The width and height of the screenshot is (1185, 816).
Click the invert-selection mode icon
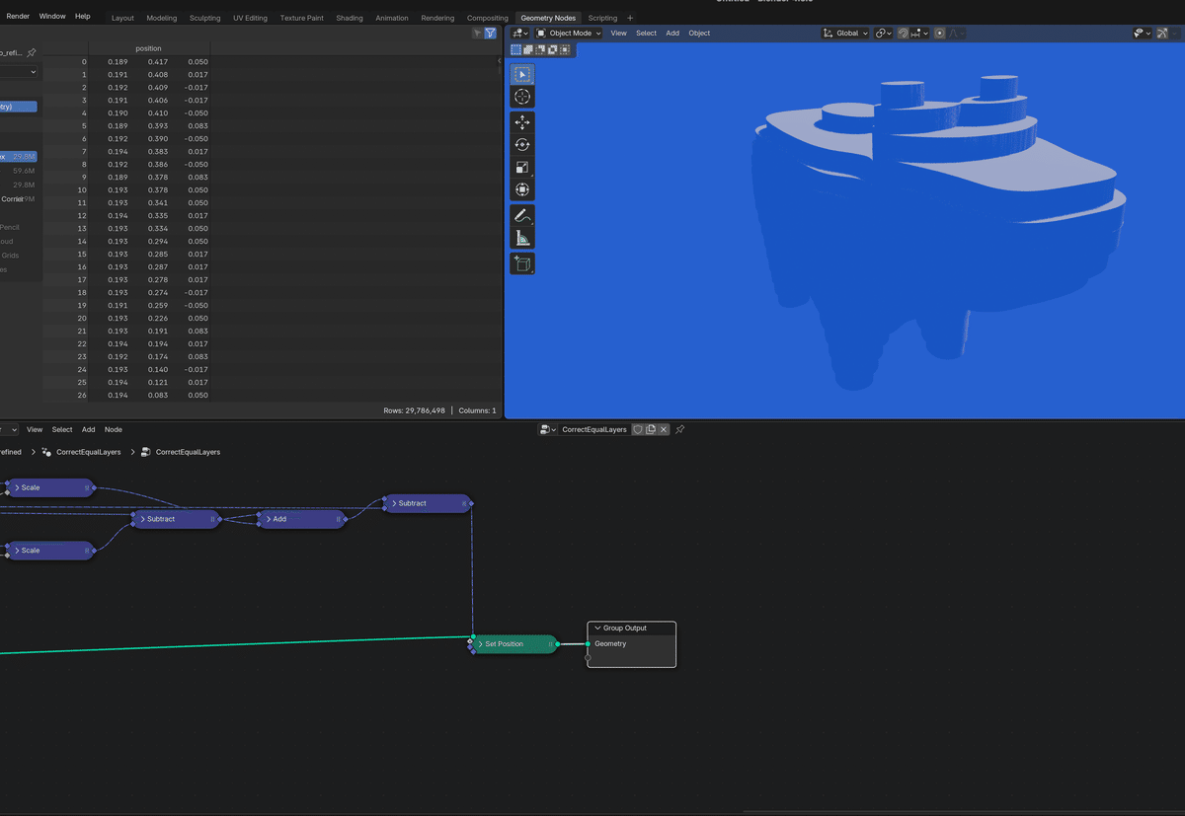[x=552, y=49]
